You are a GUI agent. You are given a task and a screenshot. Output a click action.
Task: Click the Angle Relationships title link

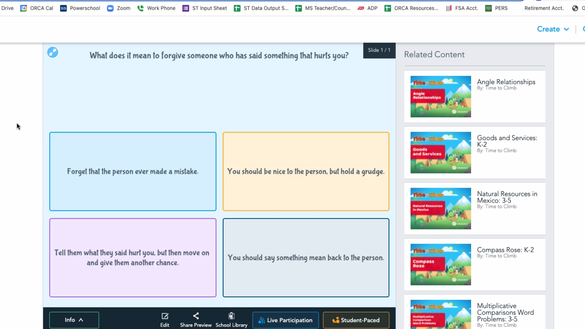(x=506, y=82)
